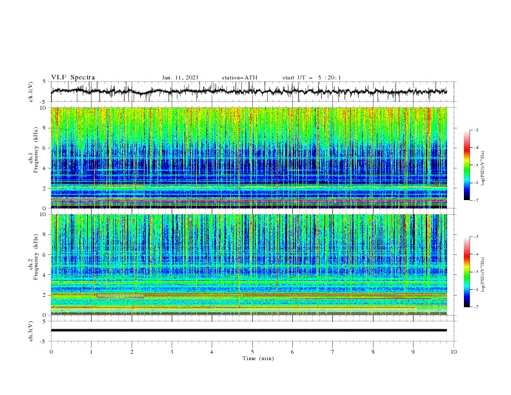This screenshot has width=511, height=395.
Task: Click the date 'Jan. 11, 2023'
Action: (180, 77)
